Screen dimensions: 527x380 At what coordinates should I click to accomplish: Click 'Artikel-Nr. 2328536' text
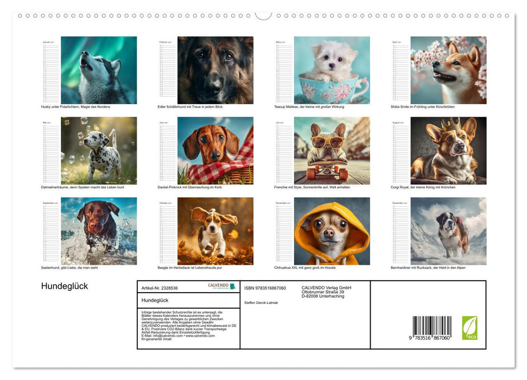tap(160, 288)
